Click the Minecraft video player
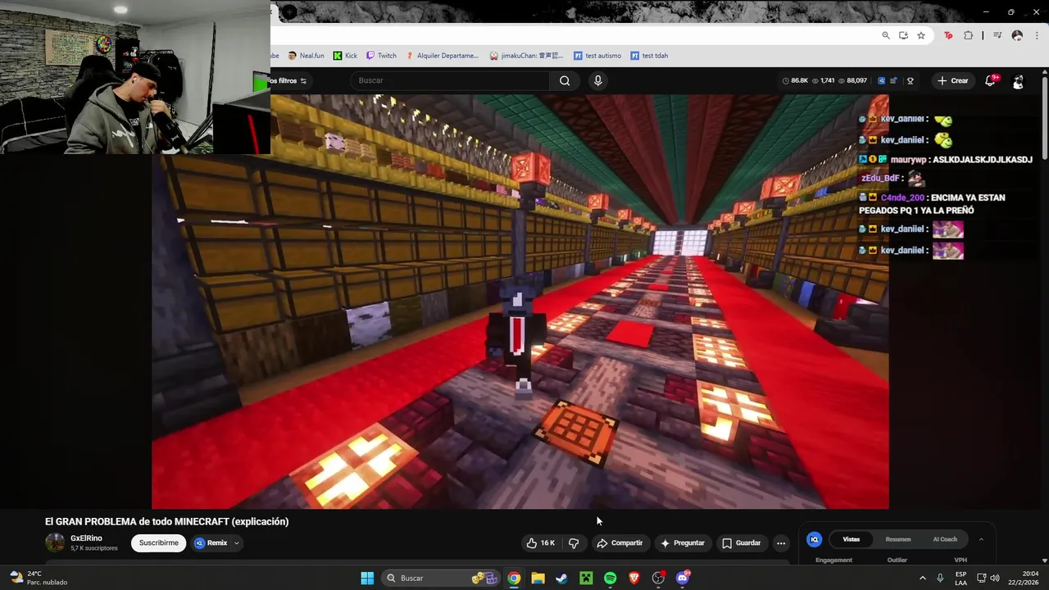This screenshot has width=1049, height=590. (520, 302)
